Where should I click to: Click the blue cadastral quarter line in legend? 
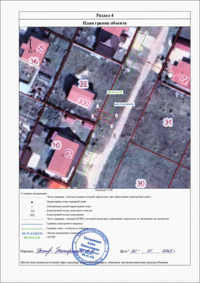32,224
